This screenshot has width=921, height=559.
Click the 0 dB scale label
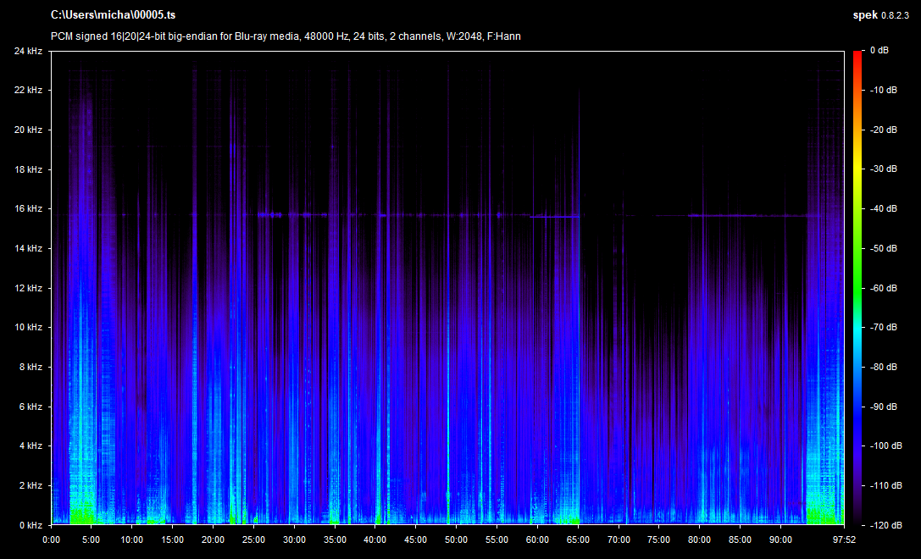882,51
